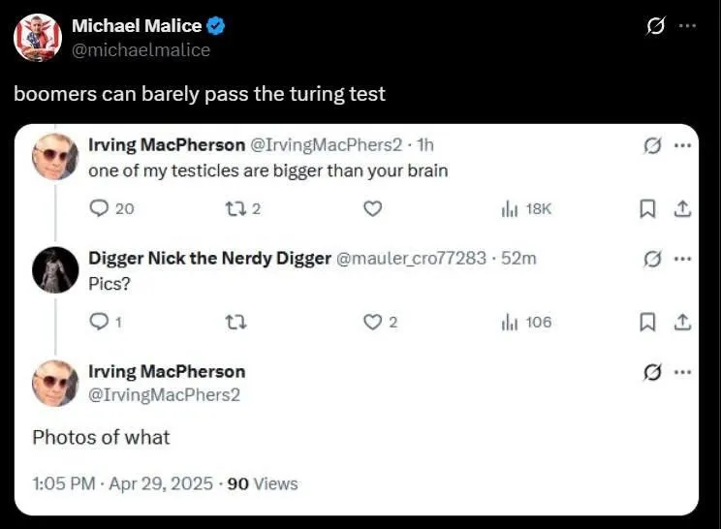Click Digger Nick's profile picture
Viewport: 721px width, 529px height.
point(53,269)
